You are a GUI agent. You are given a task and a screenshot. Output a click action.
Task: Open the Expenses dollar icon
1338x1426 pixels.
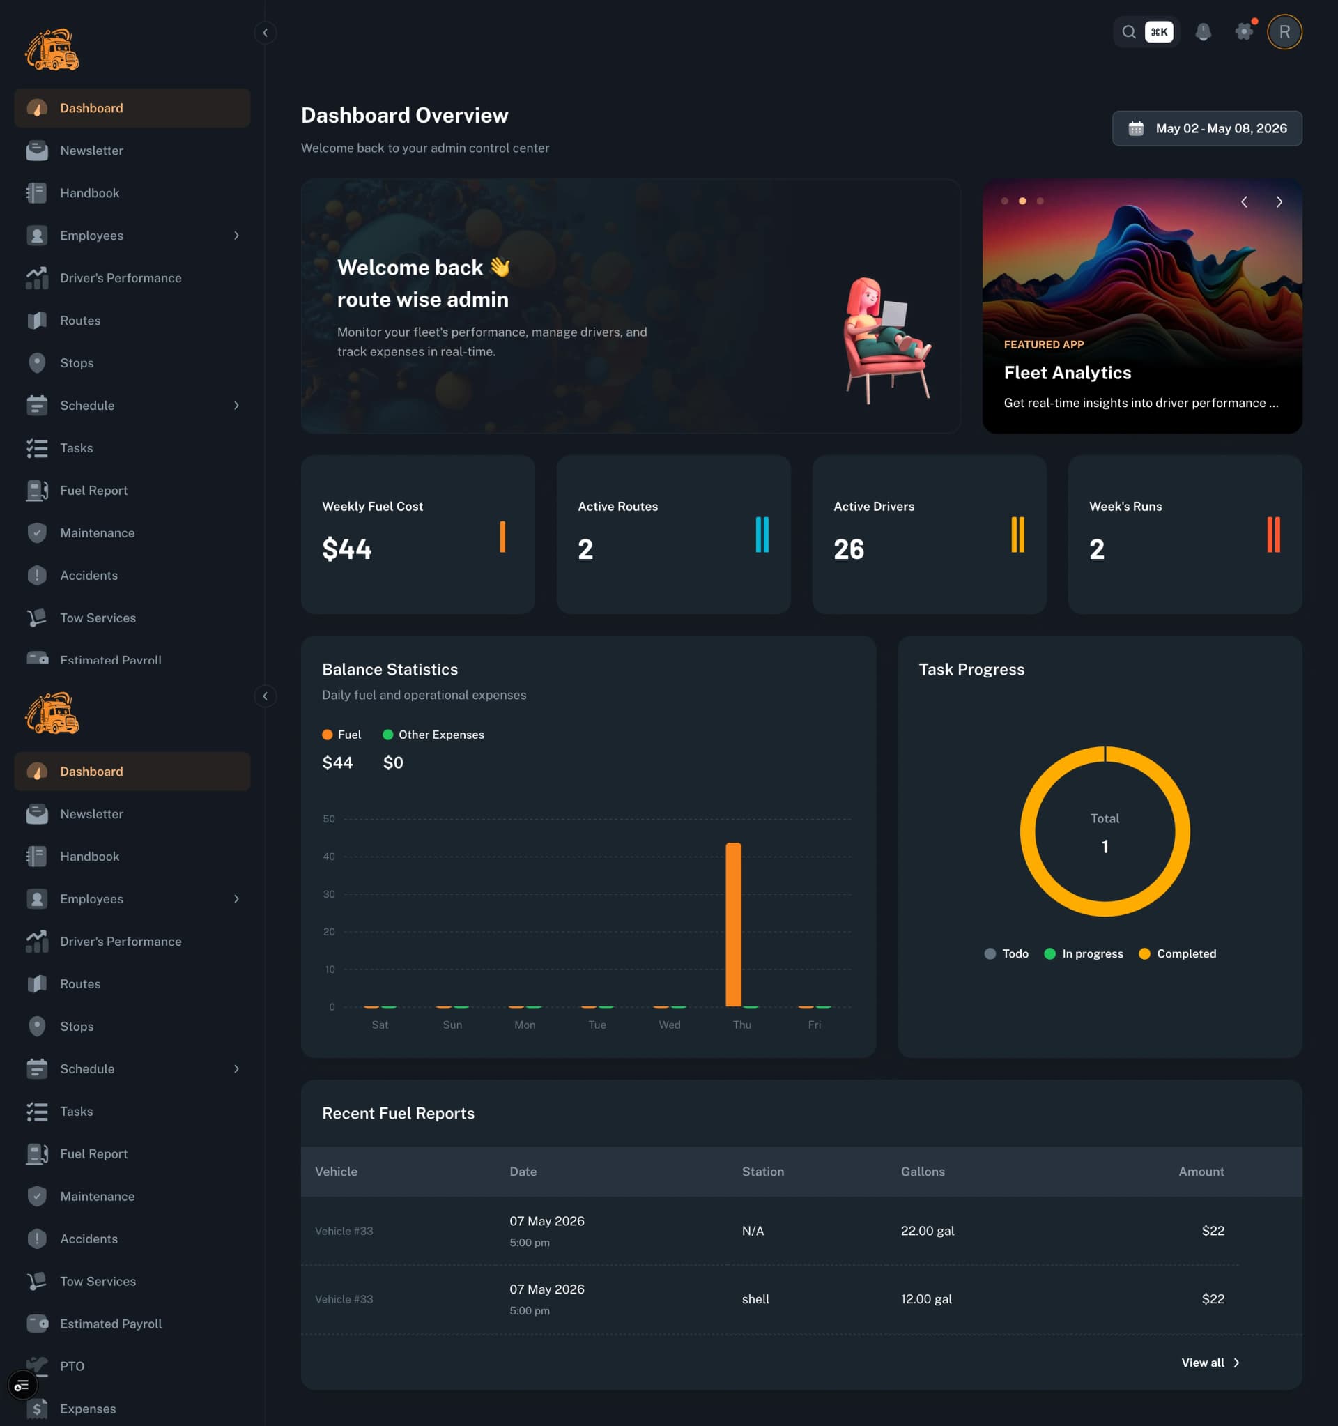[x=38, y=1409]
